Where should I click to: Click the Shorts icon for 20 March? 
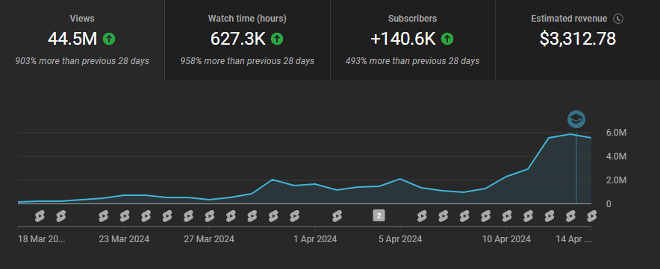click(x=61, y=216)
